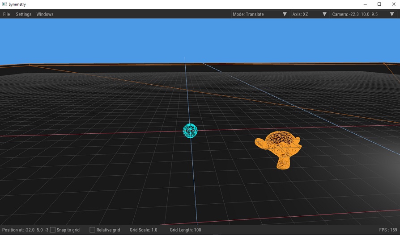Click the Grid Length: 100 value
Screen dimensions: 400x235
click(x=186, y=230)
